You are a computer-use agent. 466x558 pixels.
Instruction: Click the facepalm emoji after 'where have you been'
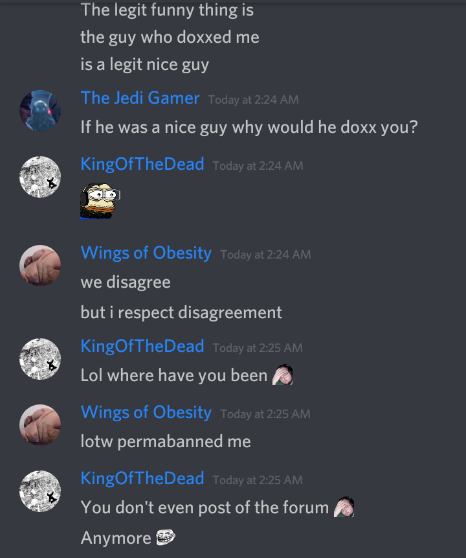coord(283,375)
